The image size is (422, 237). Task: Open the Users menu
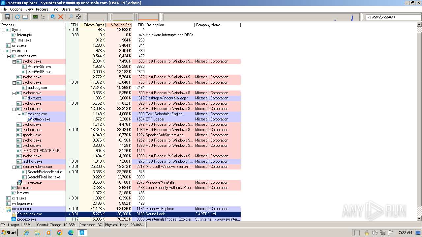66,9
